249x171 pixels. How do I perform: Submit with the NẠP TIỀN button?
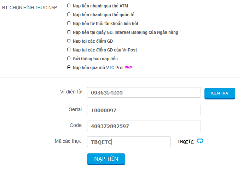pyautogui.click(x=106, y=159)
